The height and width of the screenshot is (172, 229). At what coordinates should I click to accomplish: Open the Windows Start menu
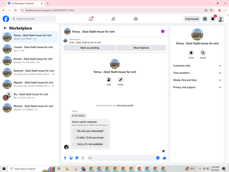[4, 169]
